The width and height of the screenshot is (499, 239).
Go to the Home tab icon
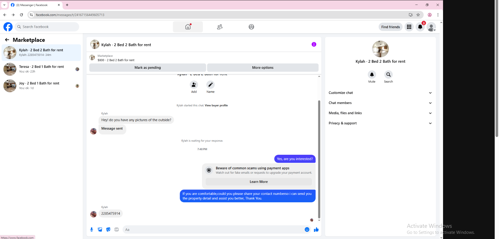point(188,27)
